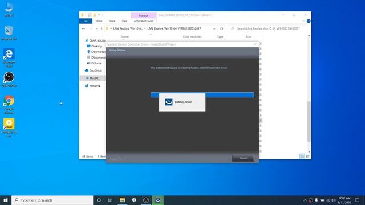Click the LAN_Realtek_Win10_6... breadcrumb segment
Viewport: 365px width, 205px height.
[128, 28]
